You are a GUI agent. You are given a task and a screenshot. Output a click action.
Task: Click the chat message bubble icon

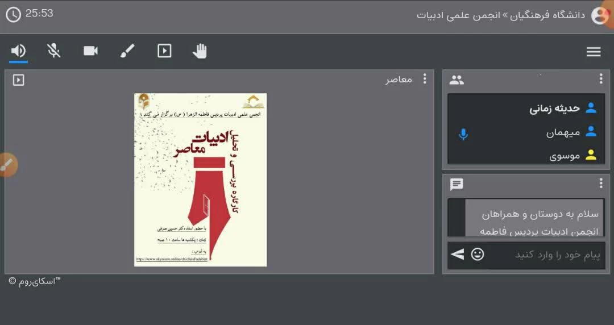[457, 184]
